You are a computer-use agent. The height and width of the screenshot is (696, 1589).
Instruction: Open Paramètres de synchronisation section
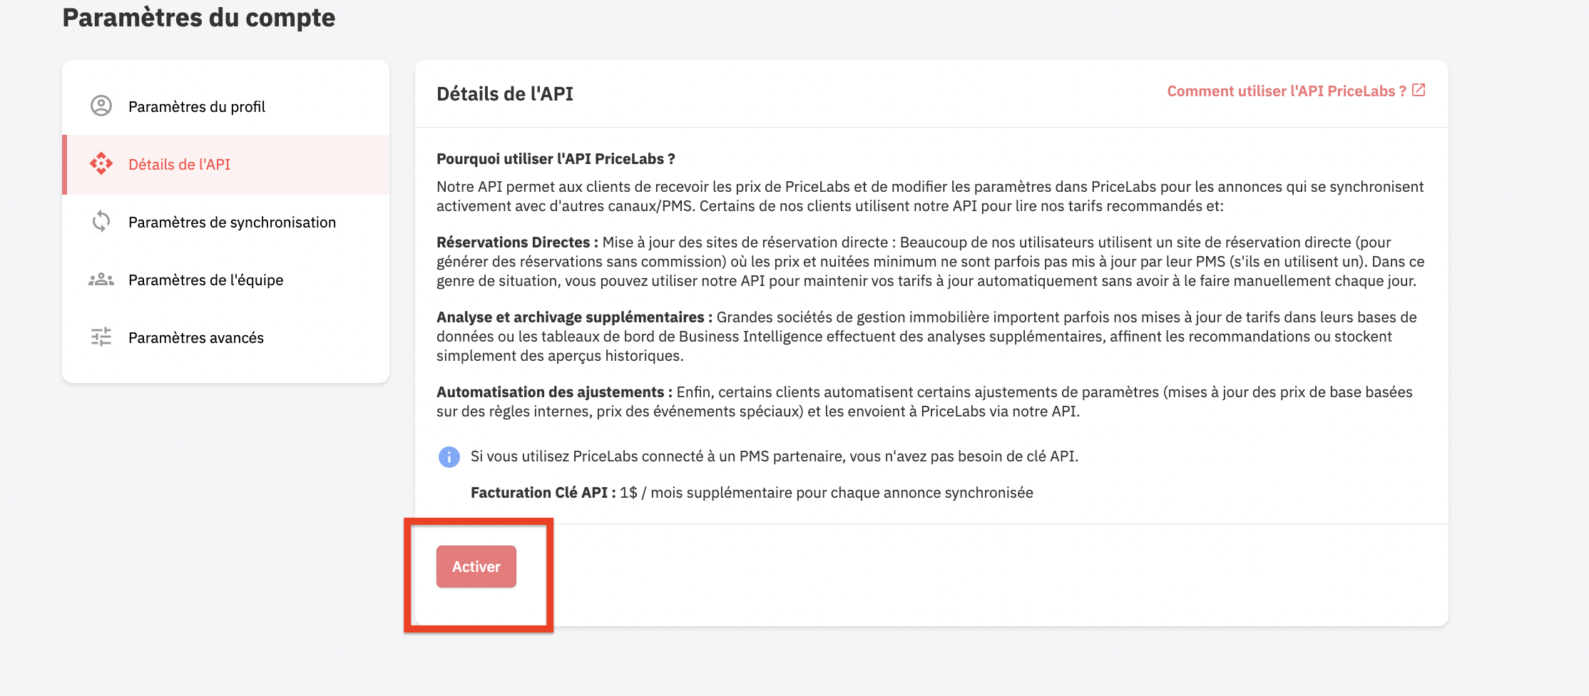225,222
